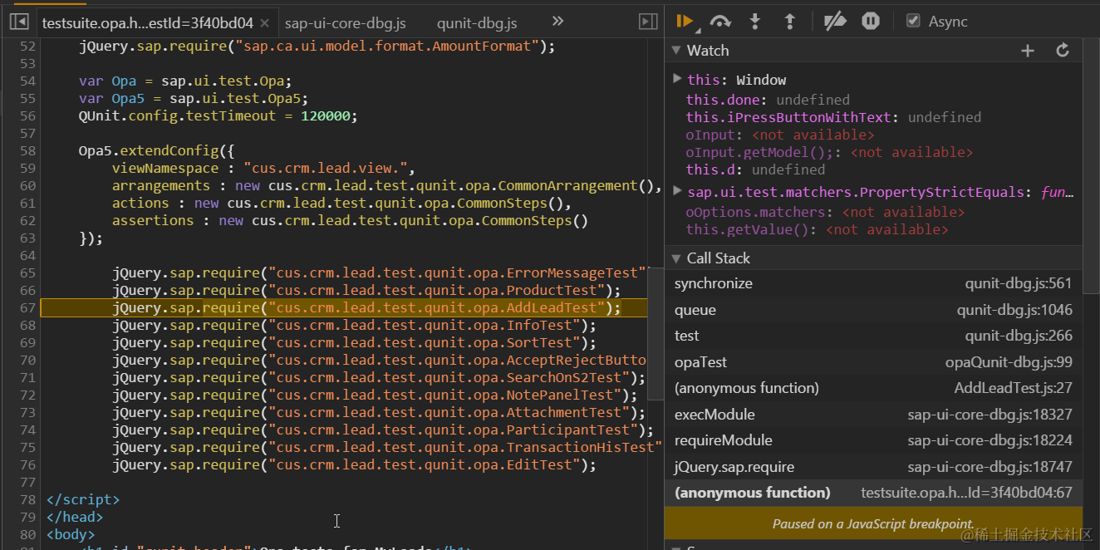Open sap-ui-core-dbg.js:18327 source link
The image size is (1100, 550).
coord(990,415)
